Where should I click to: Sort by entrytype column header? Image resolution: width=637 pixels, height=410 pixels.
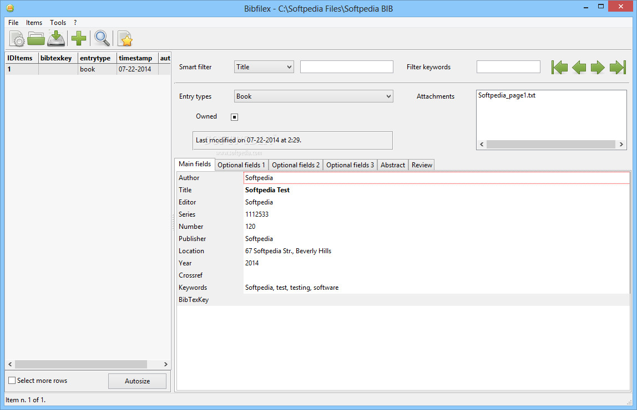(97, 58)
